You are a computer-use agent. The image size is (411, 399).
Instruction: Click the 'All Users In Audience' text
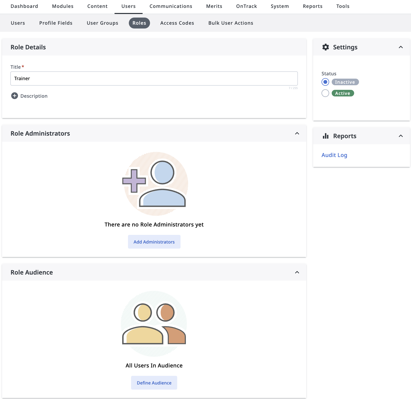pyautogui.click(x=154, y=365)
